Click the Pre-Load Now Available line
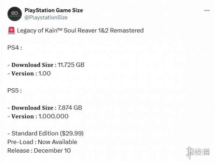Viewport: 215px width, 163px height. pyautogui.click(x=42, y=142)
